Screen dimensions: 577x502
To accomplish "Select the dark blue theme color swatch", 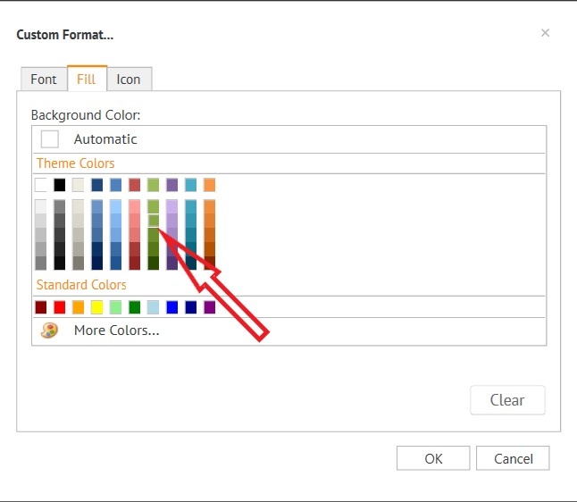I will click(97, 185).
